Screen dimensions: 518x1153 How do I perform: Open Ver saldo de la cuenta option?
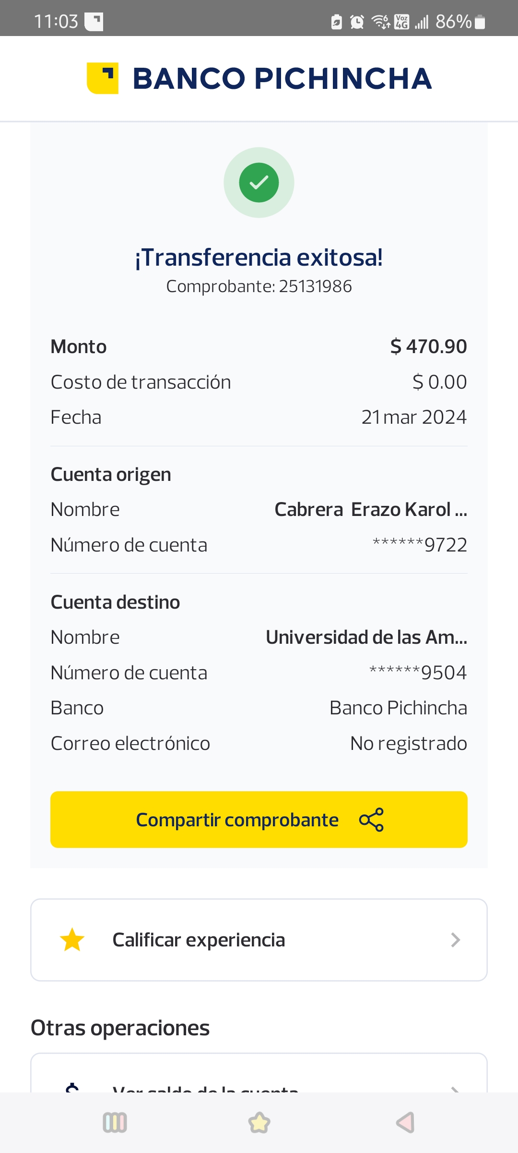click(205, 1087)
